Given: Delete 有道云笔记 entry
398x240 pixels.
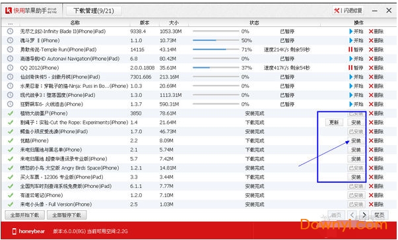Looking at the screenshot, I should (x=376, y=195).
